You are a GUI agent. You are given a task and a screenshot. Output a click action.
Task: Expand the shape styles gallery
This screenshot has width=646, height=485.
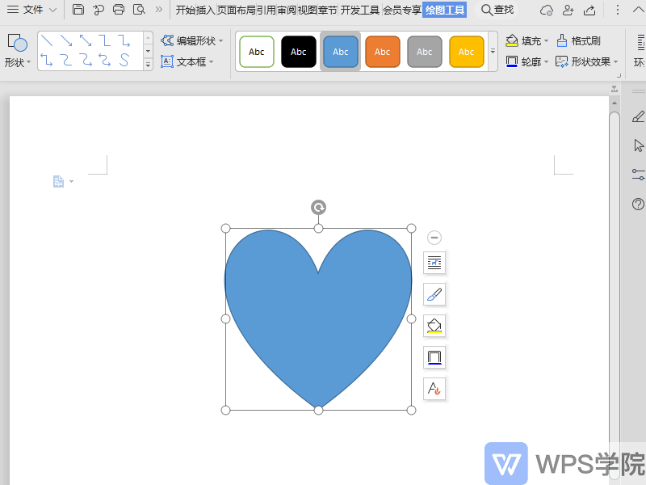click(493, 52)
